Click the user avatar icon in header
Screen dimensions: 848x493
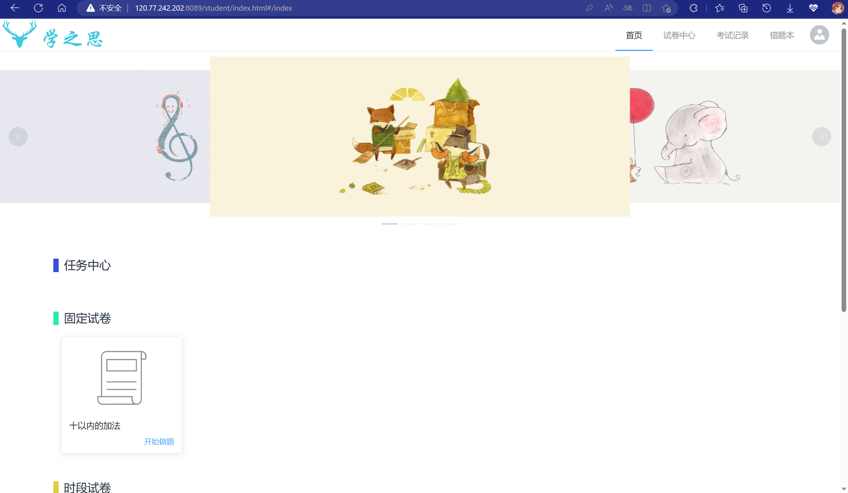(x=819, y=35)
